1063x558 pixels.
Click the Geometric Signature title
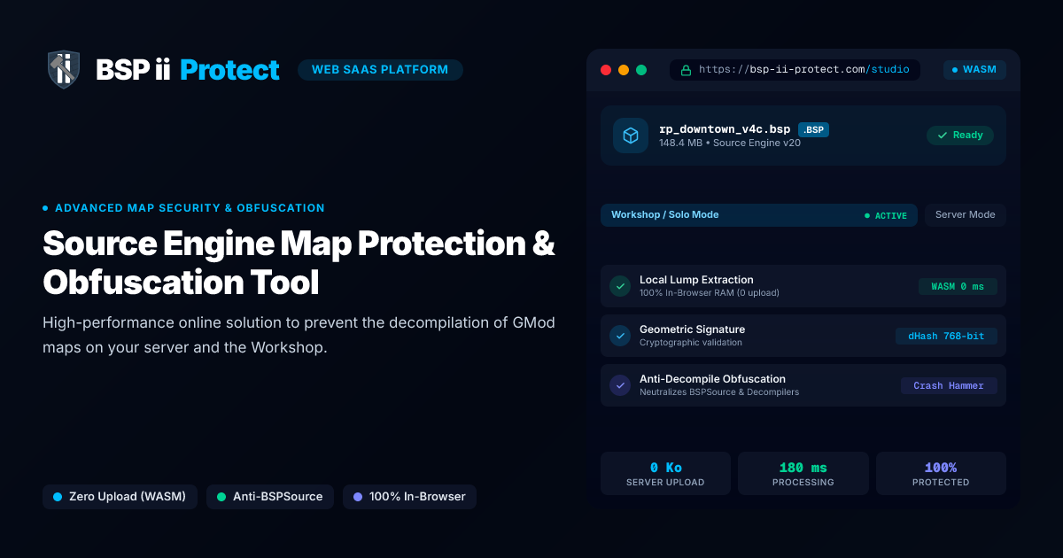pos(693,329)
